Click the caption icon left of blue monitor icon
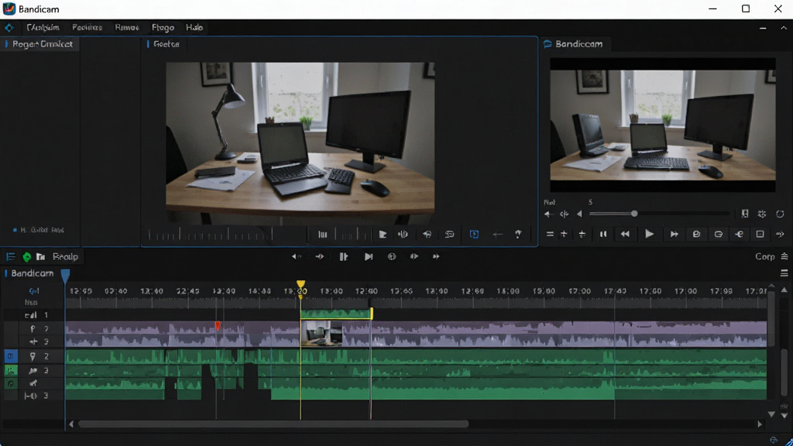This screenshot has width=793, height=446. click(449, 234)
